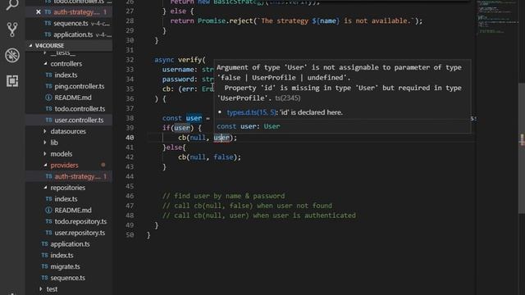Open auth-strategy file under providers
525x295 pixels.
tap(77, 176)
